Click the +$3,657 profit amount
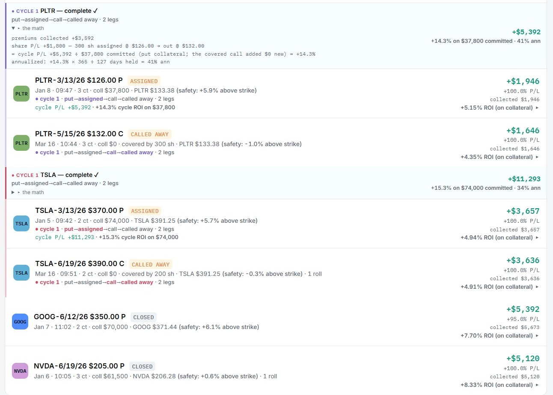Screen dimensions: 553x395 click(x=523, y=211)
